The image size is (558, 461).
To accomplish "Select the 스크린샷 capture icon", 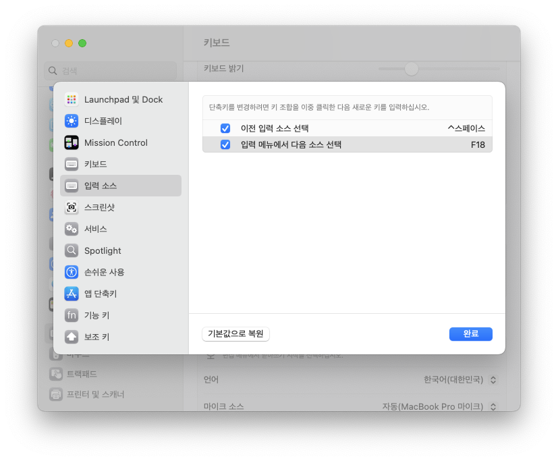I will tap(72, 207).
